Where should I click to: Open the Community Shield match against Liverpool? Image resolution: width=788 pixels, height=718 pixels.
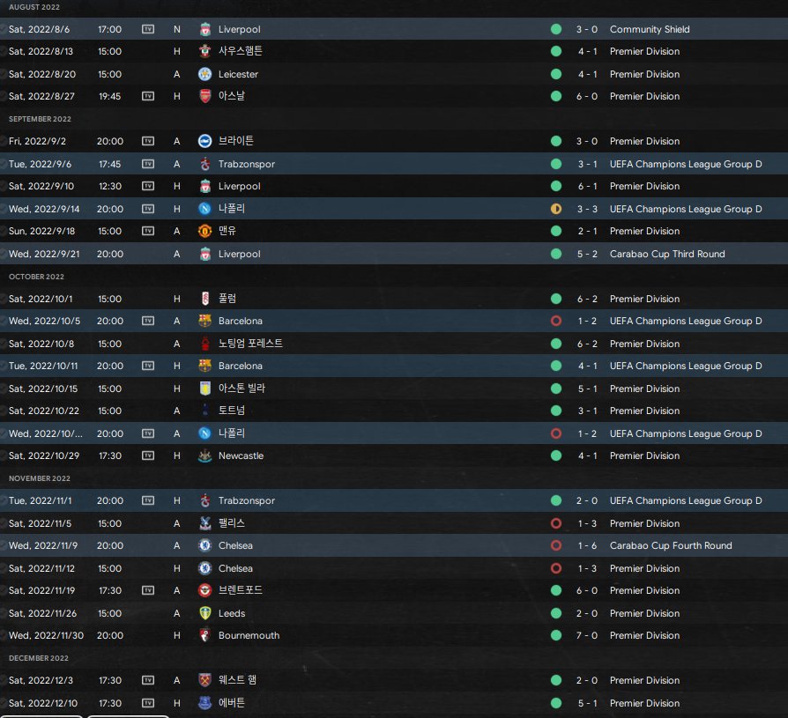pyautogui.click(x=394, y=29)
